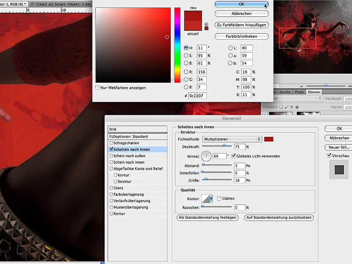The image size is (352, 264).
Task: Click Auf Standardeinstellung zurücksetzen button
Action: [279, 217]
